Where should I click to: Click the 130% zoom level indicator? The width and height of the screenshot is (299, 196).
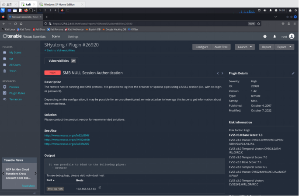point(251,24)
